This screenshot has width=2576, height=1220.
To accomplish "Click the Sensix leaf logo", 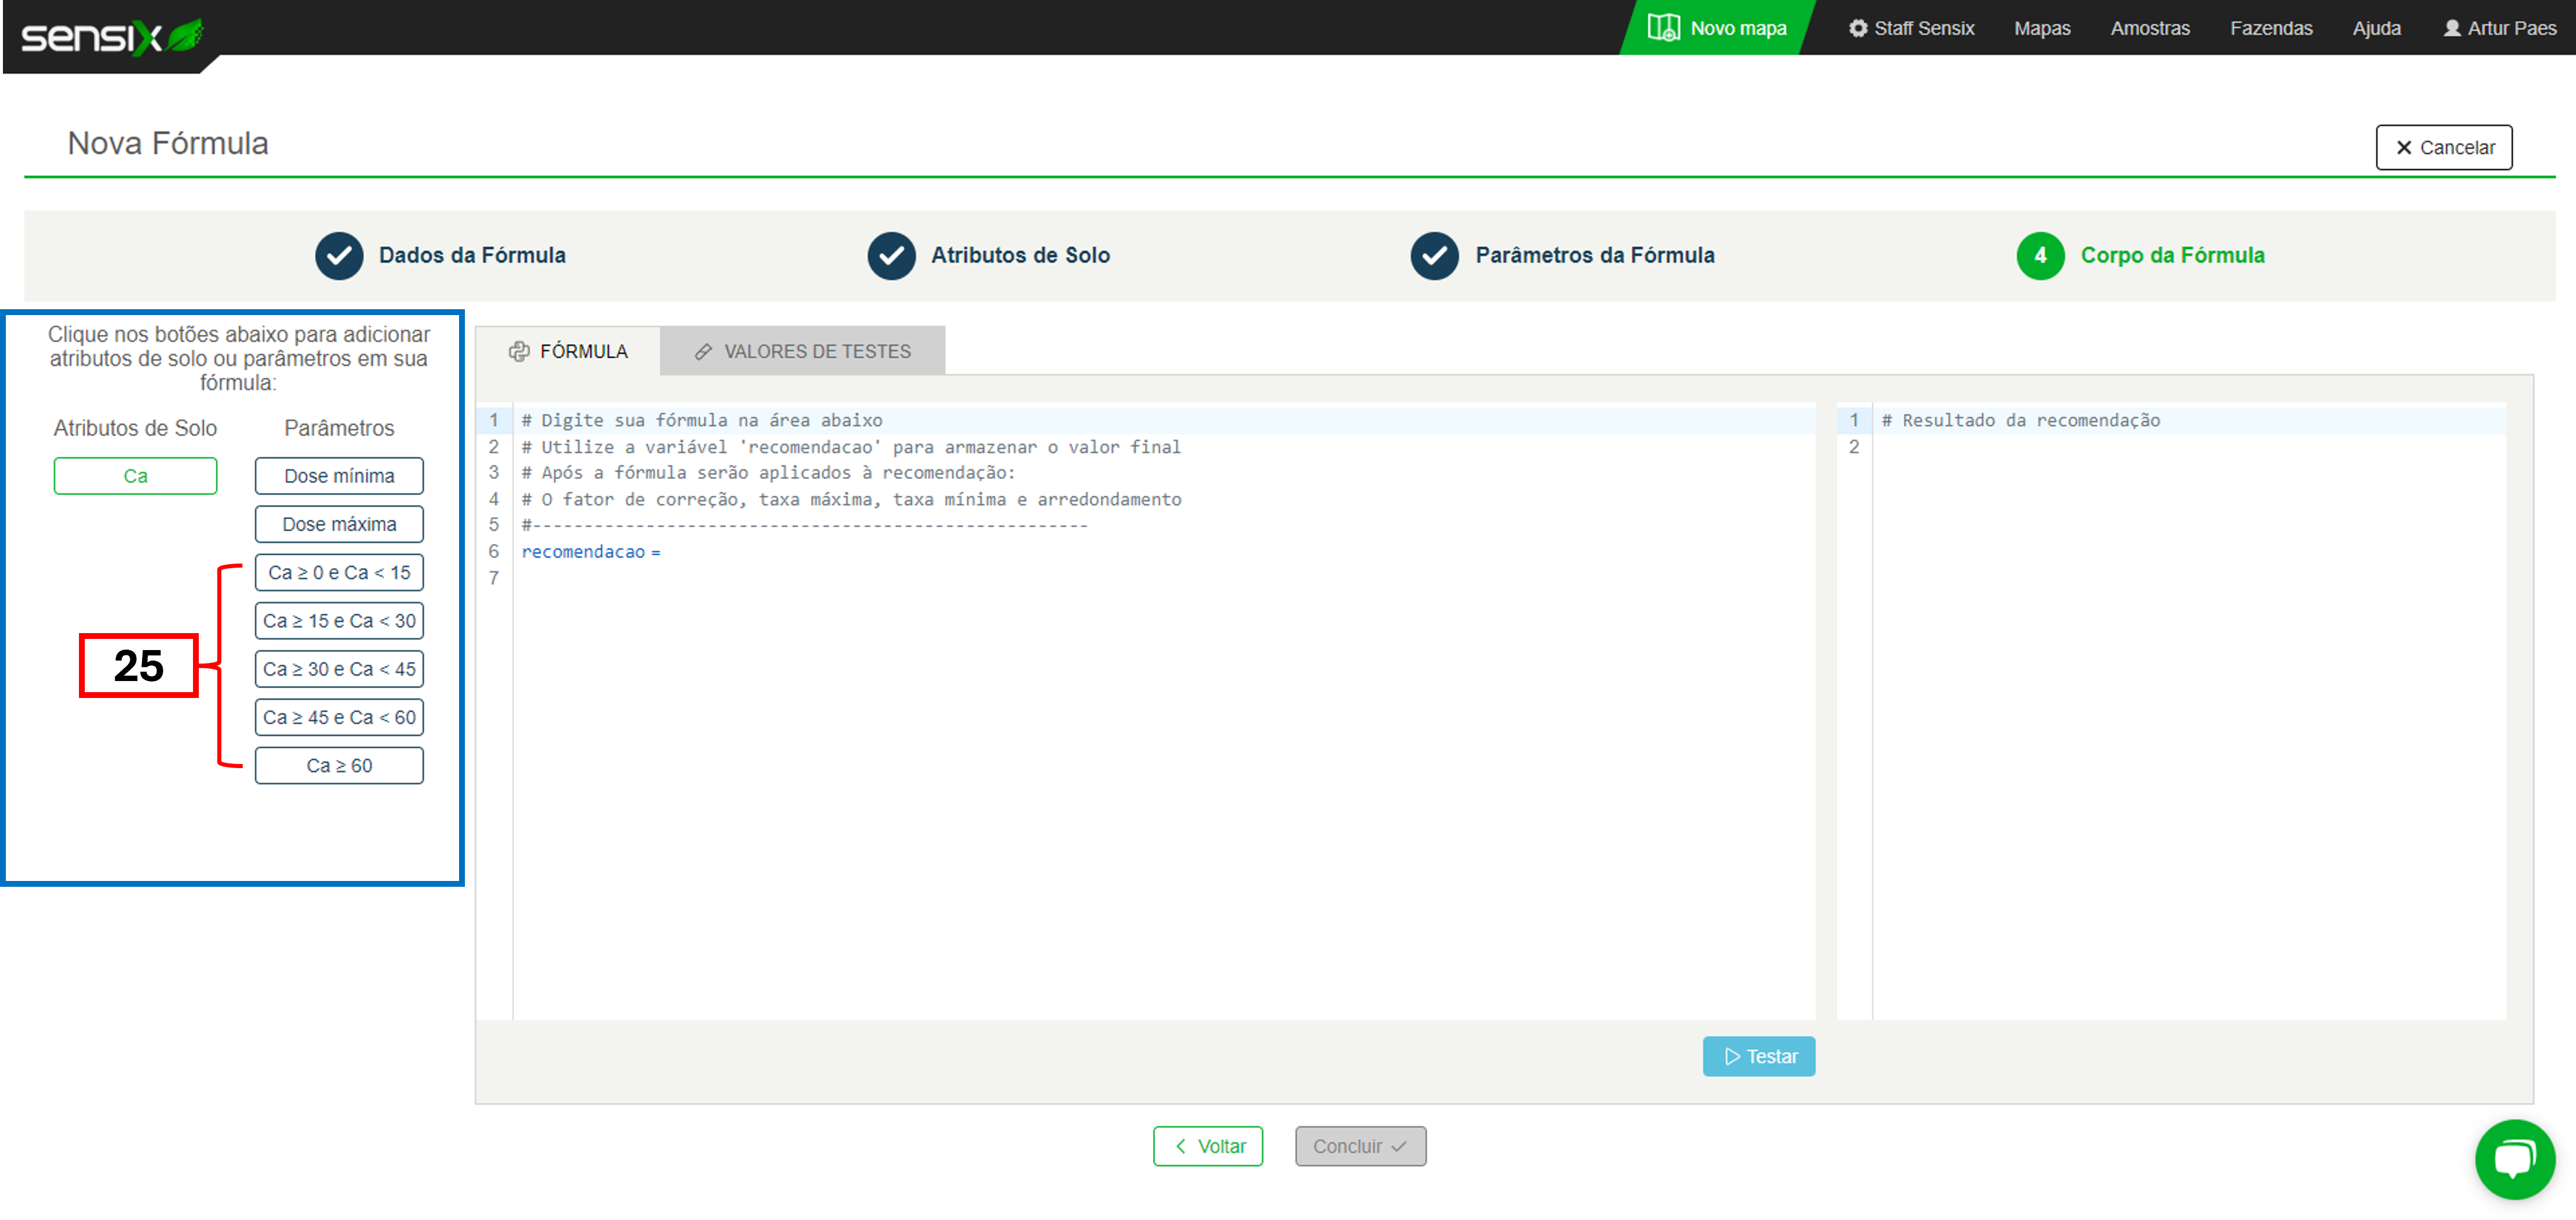I will pos(186,36).
